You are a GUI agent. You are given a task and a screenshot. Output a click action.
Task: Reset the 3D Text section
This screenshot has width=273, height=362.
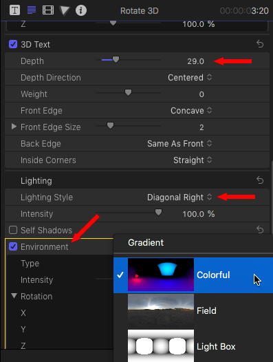[x=260, y=43]
